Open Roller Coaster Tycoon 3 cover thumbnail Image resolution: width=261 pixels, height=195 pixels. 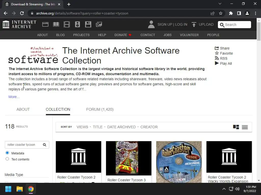[x=129, y=158]
